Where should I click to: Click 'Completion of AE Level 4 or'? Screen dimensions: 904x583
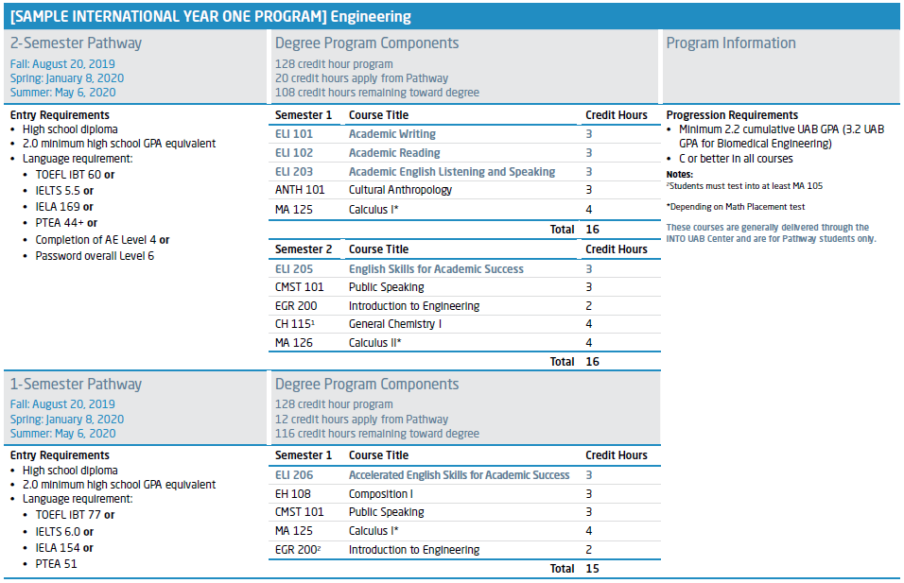pos(103,240)
